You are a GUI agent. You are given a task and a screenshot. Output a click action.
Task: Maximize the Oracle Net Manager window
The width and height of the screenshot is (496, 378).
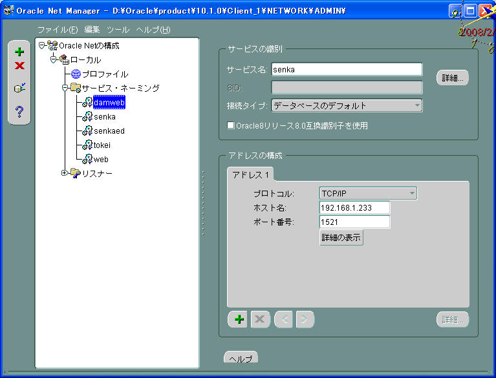470,11
